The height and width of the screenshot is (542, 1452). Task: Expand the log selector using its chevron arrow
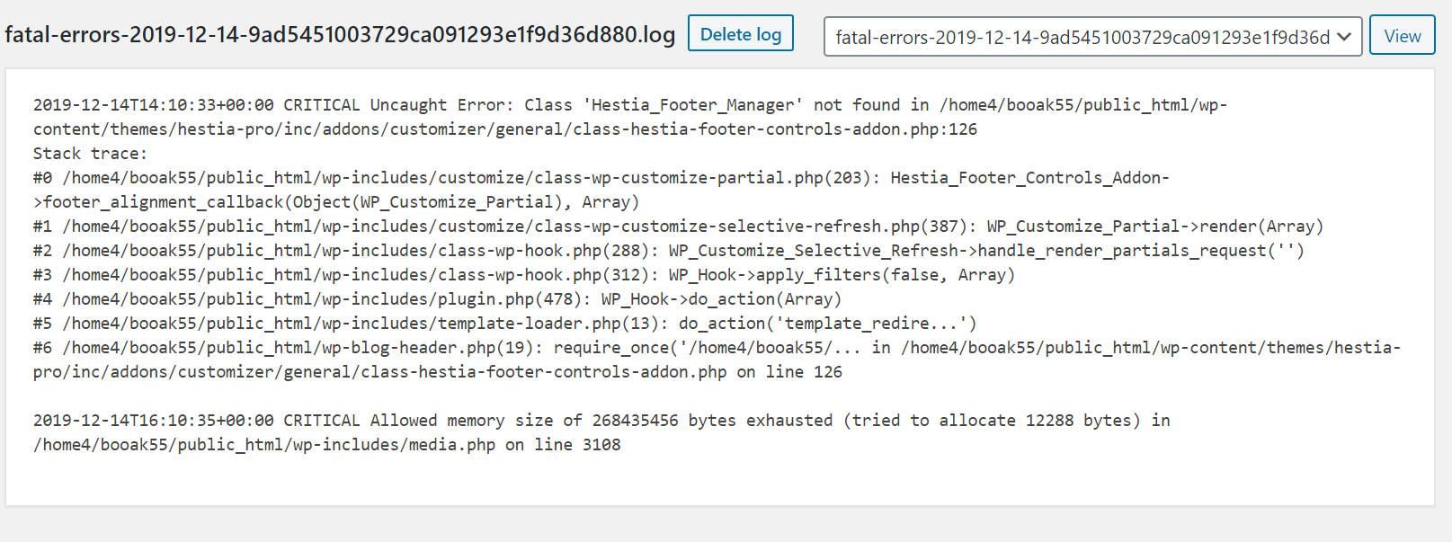pos(1344,37)
